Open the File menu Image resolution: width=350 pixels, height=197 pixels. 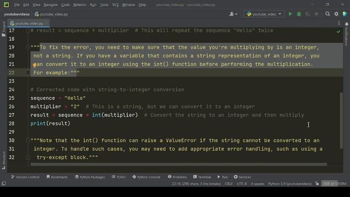[17, 5]
